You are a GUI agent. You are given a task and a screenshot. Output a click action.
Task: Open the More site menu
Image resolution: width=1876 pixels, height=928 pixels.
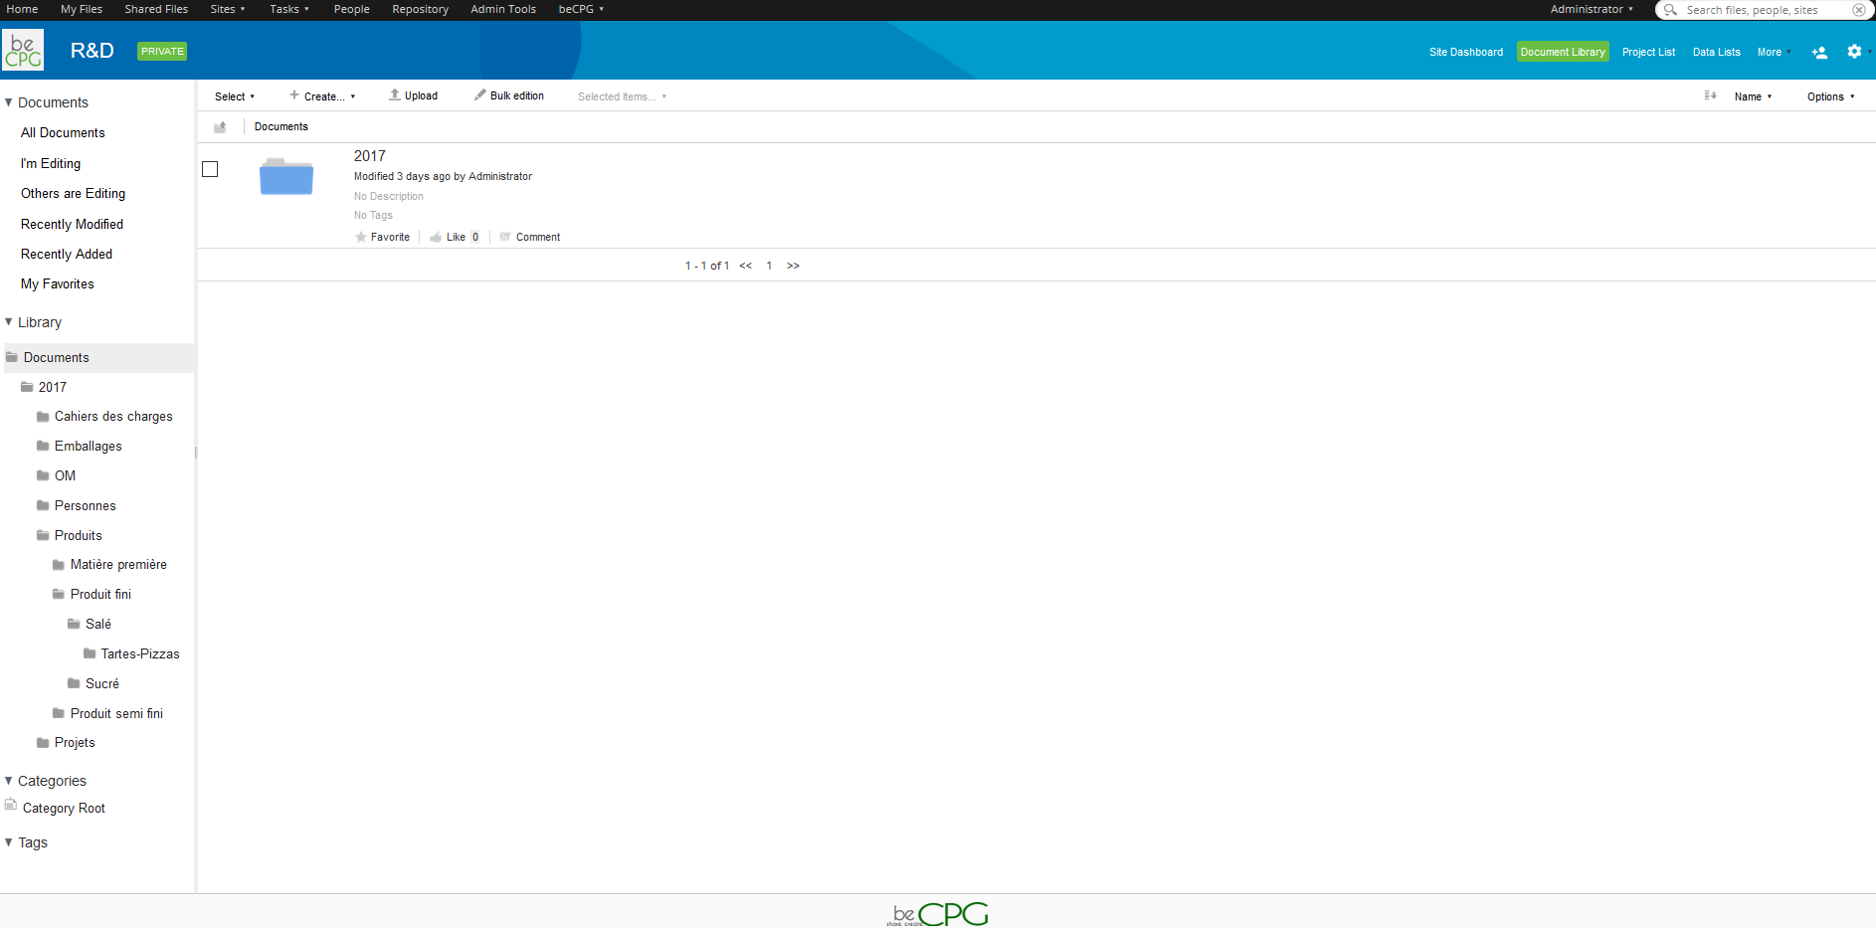[x=1774, y=52]
